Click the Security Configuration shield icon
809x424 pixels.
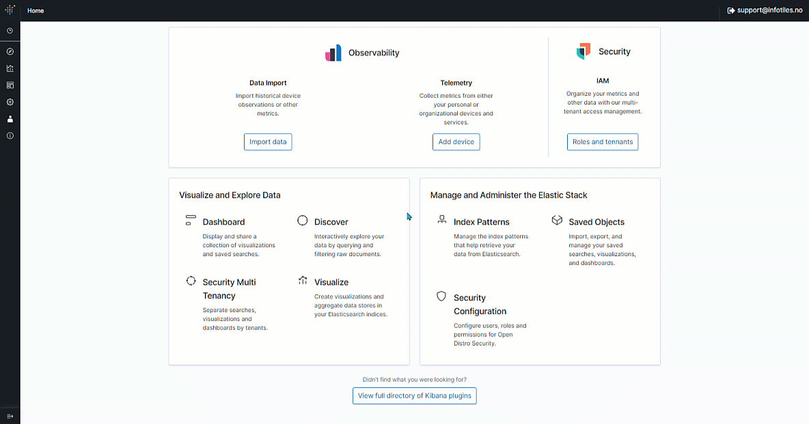pyautogui.click(x=441, y=296)
